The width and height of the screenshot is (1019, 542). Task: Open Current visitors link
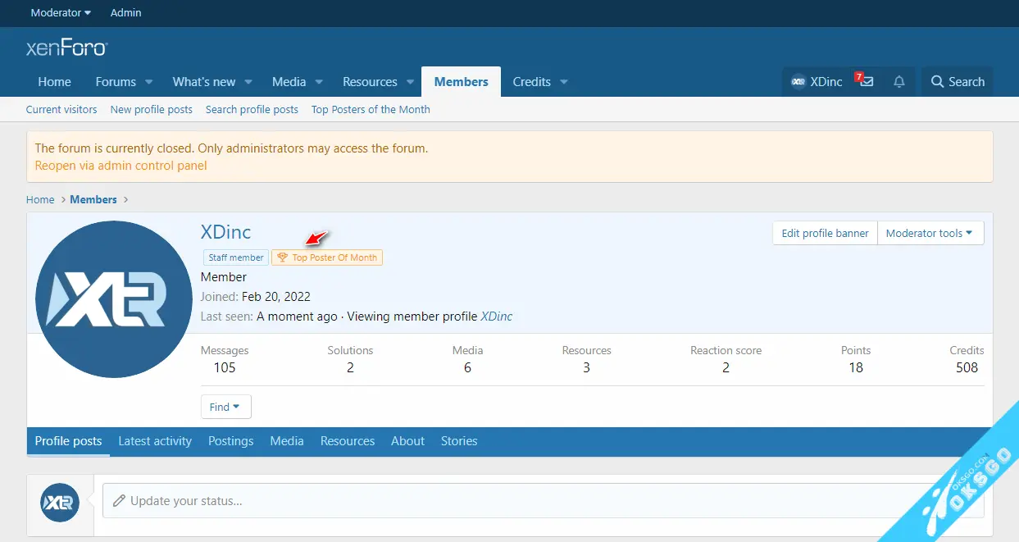pos(61,109)
